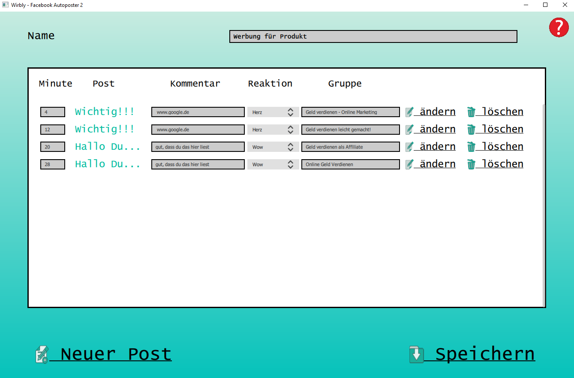Click the Neuer Post document icon
Image resolution: width=574 pixels, height=378 pixels.
[x=42, y=355]
